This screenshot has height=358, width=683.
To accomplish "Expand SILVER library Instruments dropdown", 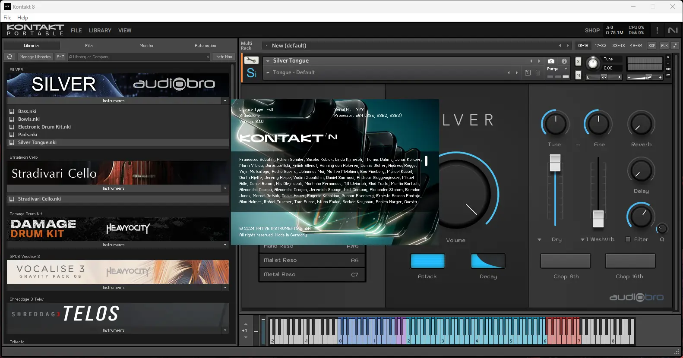I will point(225,101).
